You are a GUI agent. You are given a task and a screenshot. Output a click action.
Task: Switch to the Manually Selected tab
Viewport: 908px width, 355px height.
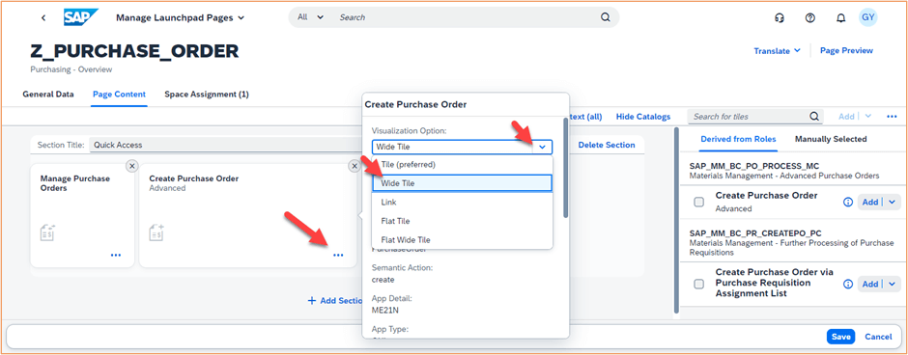point(831,139)
